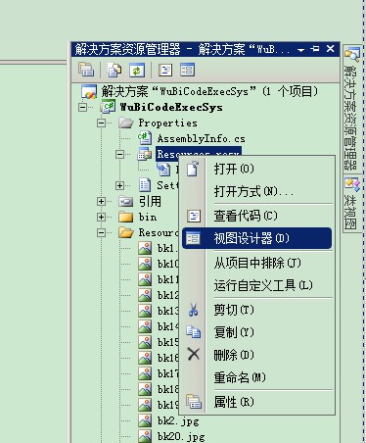The image size is (366, 443).
Task: Click the pin auto-hide icon in panel title
Action: (x=315, y=49)
